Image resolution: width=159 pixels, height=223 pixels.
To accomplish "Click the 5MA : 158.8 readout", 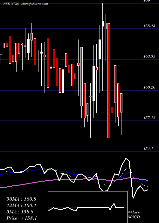I will (20, 212).
